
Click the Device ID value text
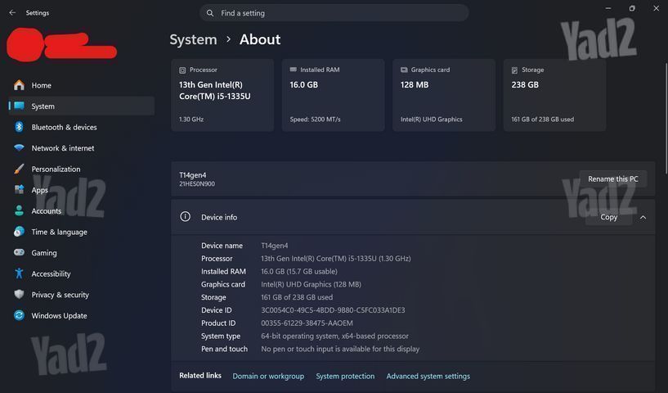coord(333,309)
